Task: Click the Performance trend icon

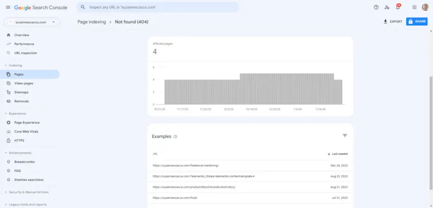Action: [9, 44]
